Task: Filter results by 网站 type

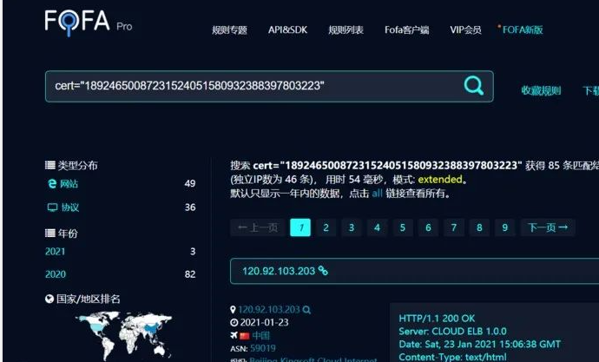Action: [69, 184]
